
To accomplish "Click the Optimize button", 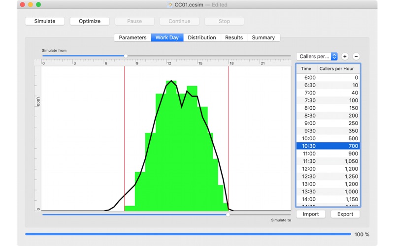I will click(90, 21).
